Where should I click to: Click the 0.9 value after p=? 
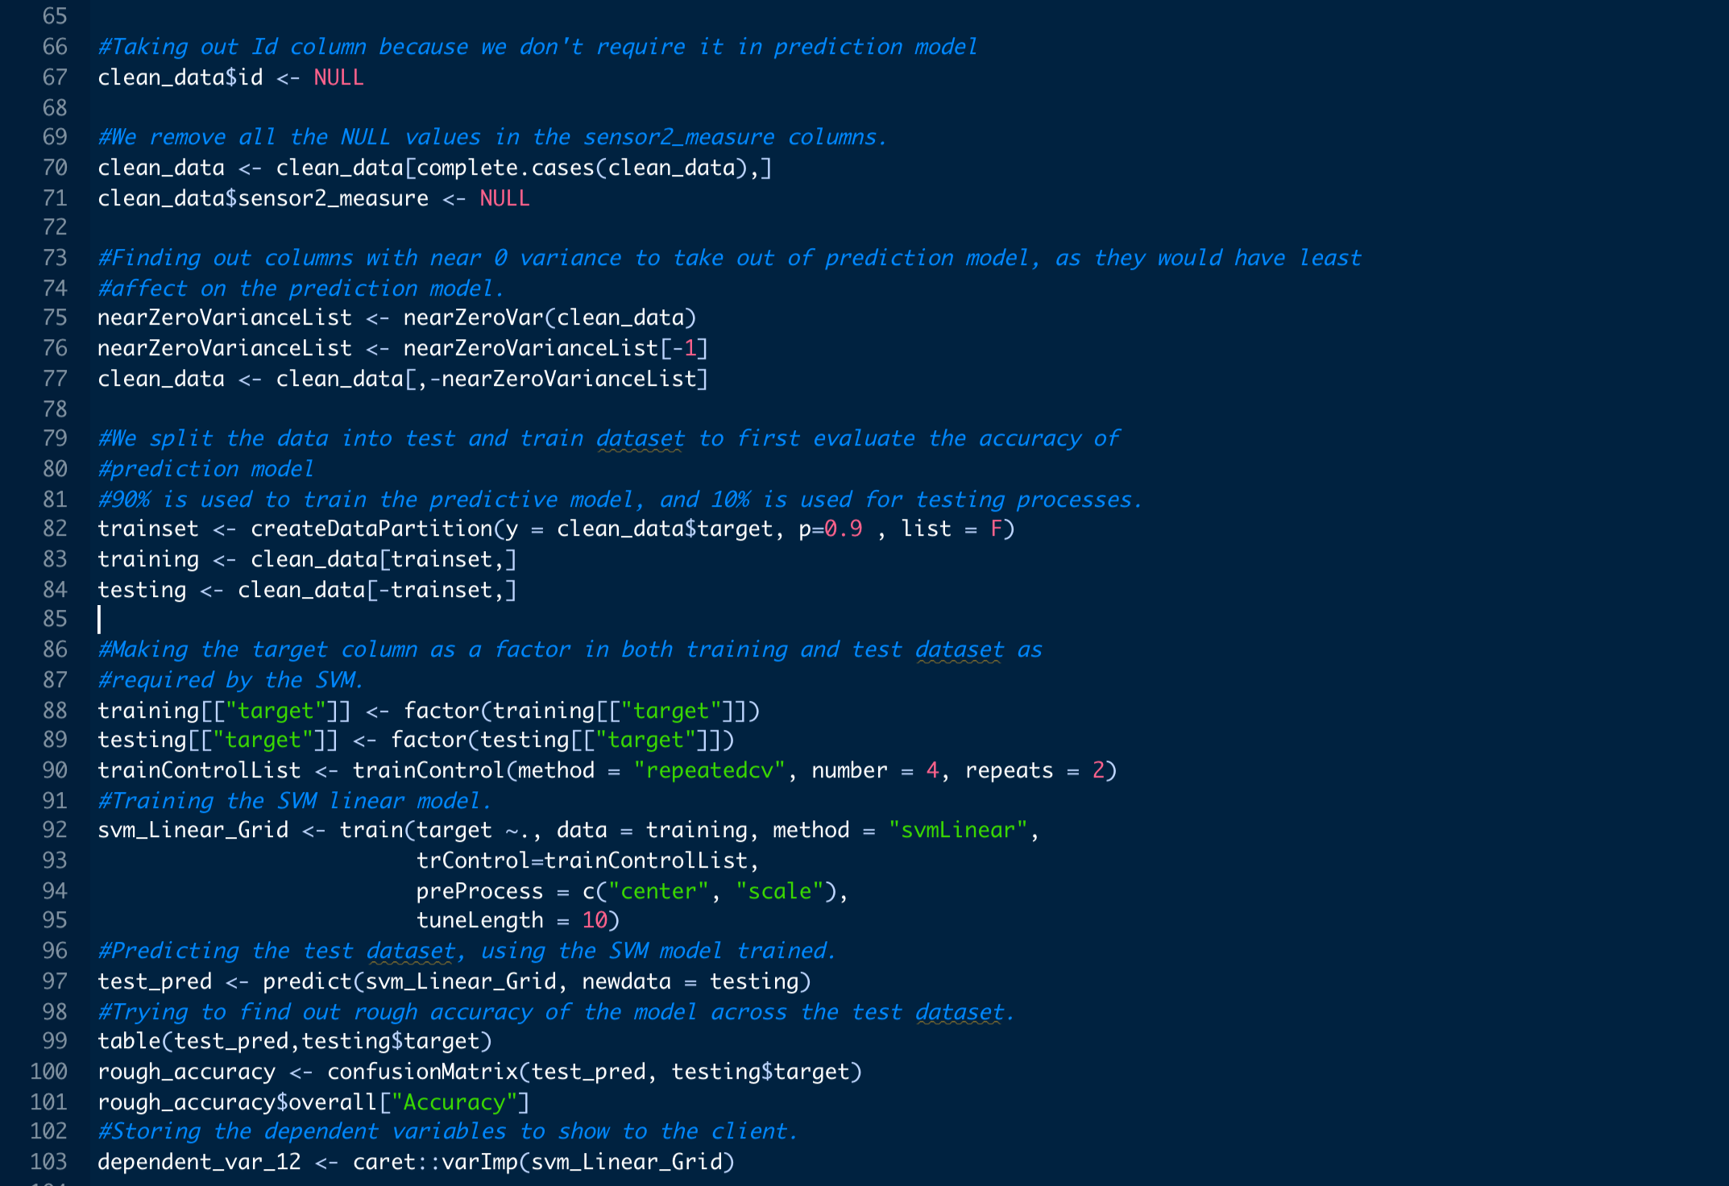pos(844,529)
